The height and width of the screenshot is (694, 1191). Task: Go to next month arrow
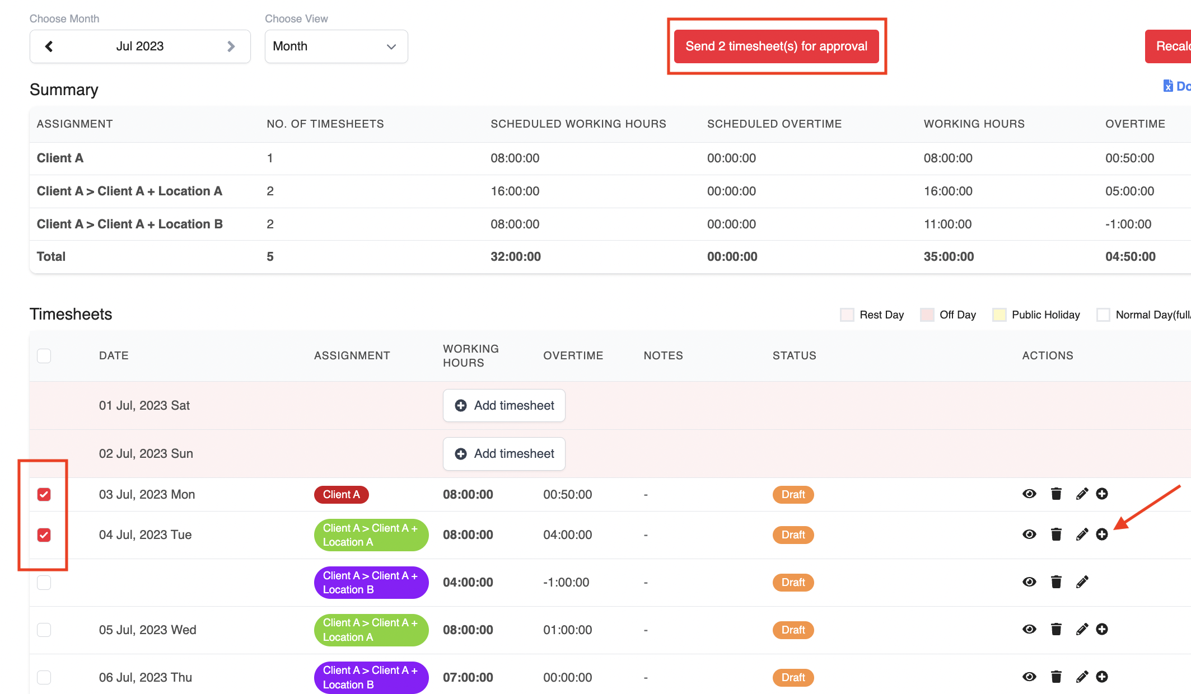pyautogui.click(x=231, y=46)
